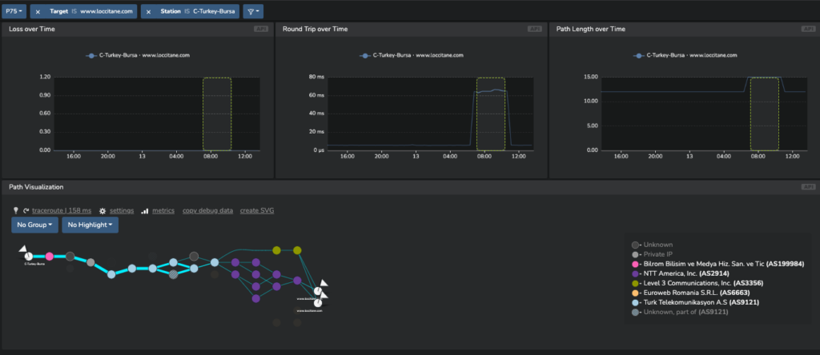
Task: Click the API badge on Round Trip over Time
Action: tap(535, 30)
